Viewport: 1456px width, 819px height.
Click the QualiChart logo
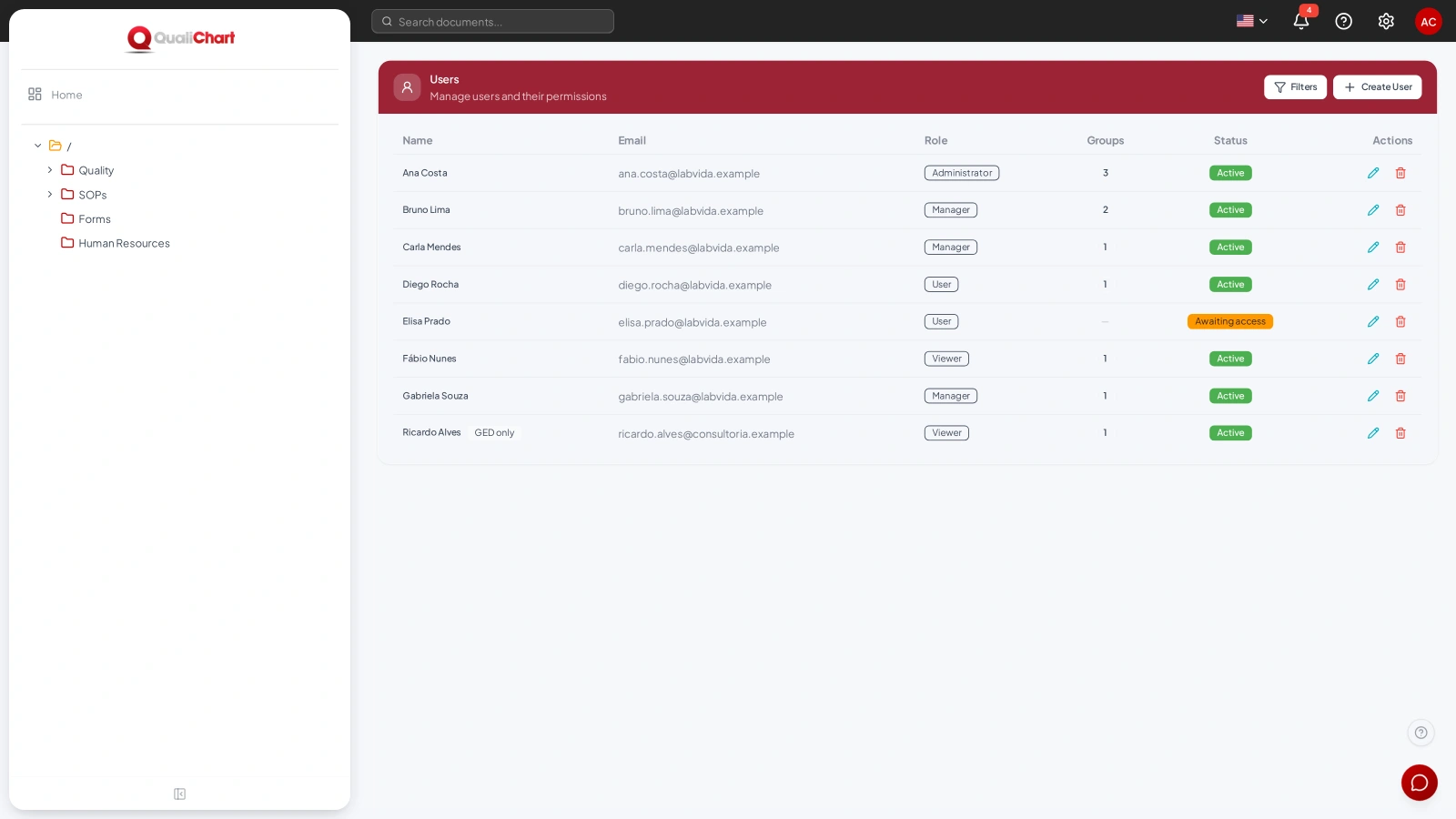point(180,38)
